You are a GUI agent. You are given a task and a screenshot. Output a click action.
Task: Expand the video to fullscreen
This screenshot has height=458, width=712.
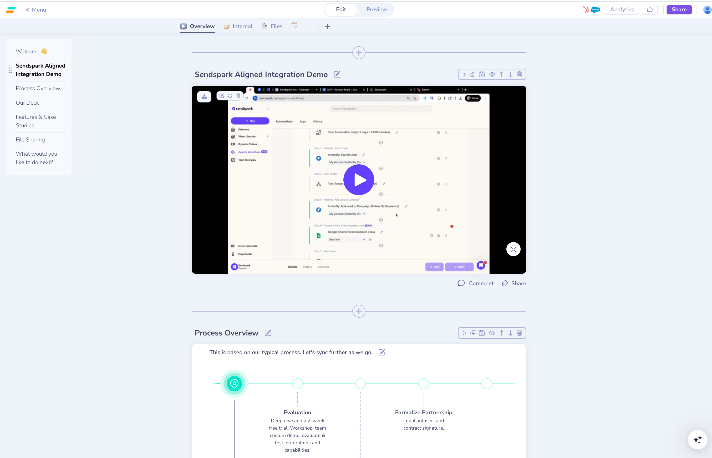point(513,249)
